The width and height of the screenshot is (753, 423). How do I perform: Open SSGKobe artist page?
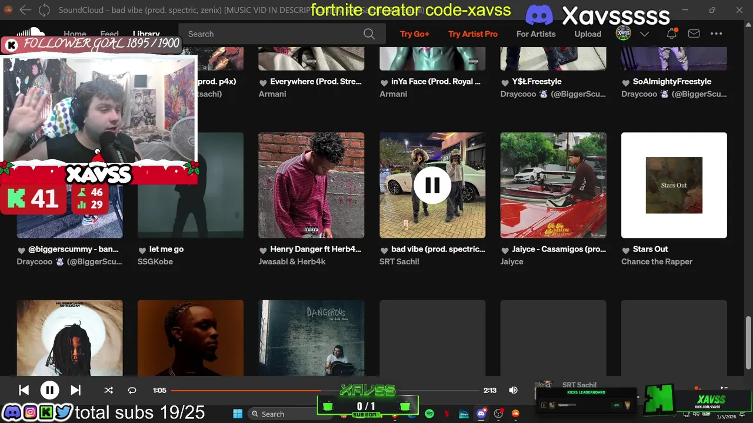tap(155, 261)
